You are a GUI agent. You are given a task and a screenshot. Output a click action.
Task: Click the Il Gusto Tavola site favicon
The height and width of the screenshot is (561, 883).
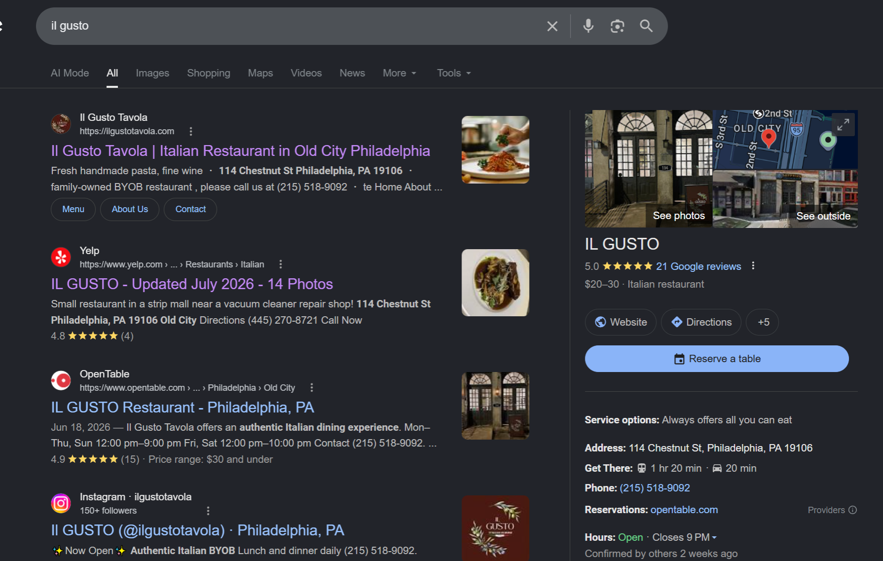click(61, 124)
